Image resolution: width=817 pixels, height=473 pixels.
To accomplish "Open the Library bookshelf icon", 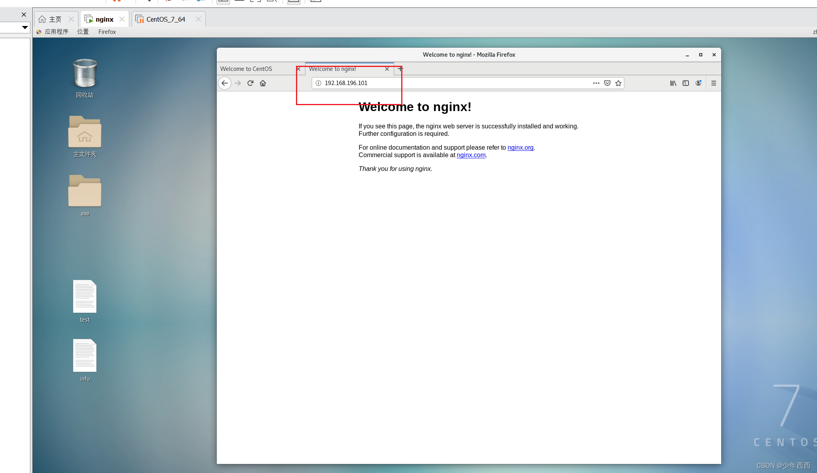I will [x=673, y=83].
